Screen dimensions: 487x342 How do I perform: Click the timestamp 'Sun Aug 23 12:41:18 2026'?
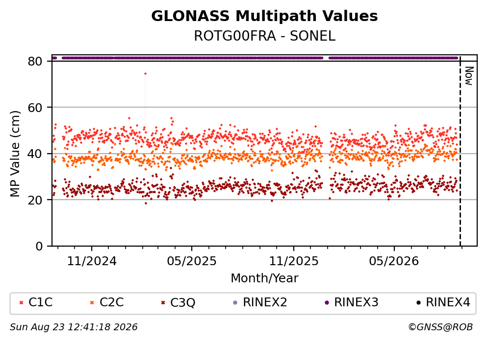pyautogui.click(x=74, y=327)
